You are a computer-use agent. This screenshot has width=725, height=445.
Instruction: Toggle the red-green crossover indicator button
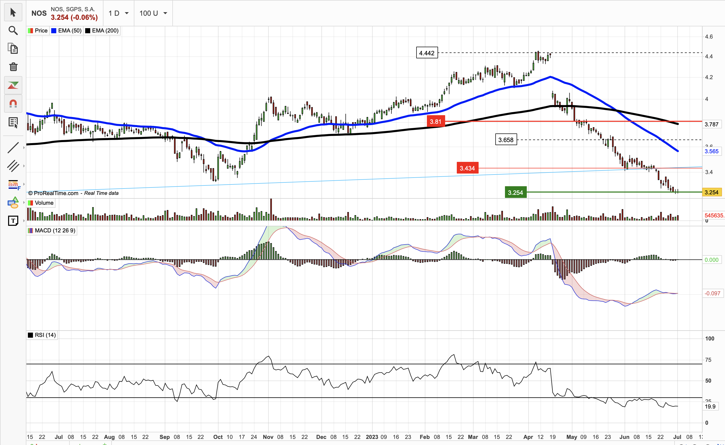coord(13,85)
